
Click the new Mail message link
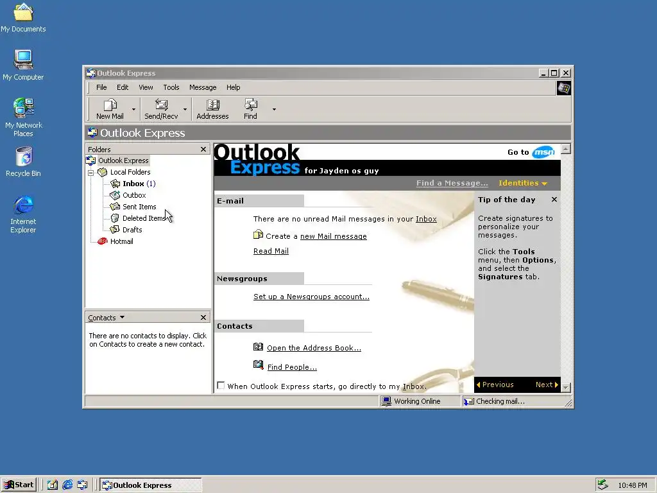[x=334, y=236]
